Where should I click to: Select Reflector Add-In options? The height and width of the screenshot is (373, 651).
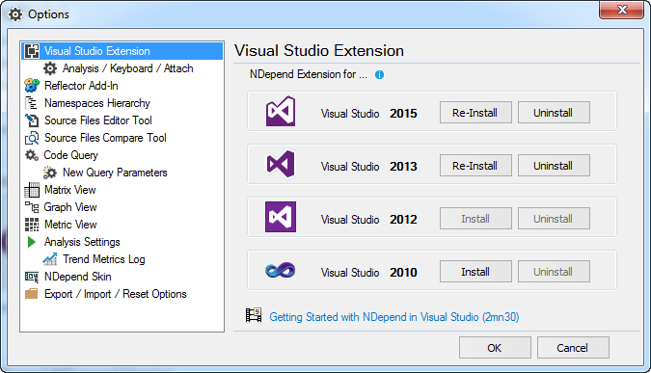click(x=81, y=86)
